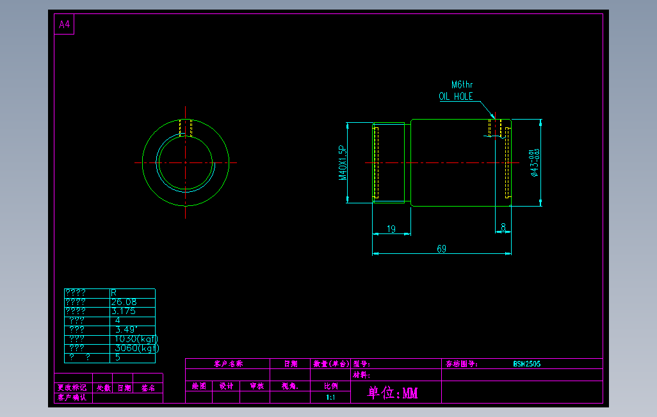657x417 pixels.
Task: Select the 更改标记 revision label
Action: [72, 388]
